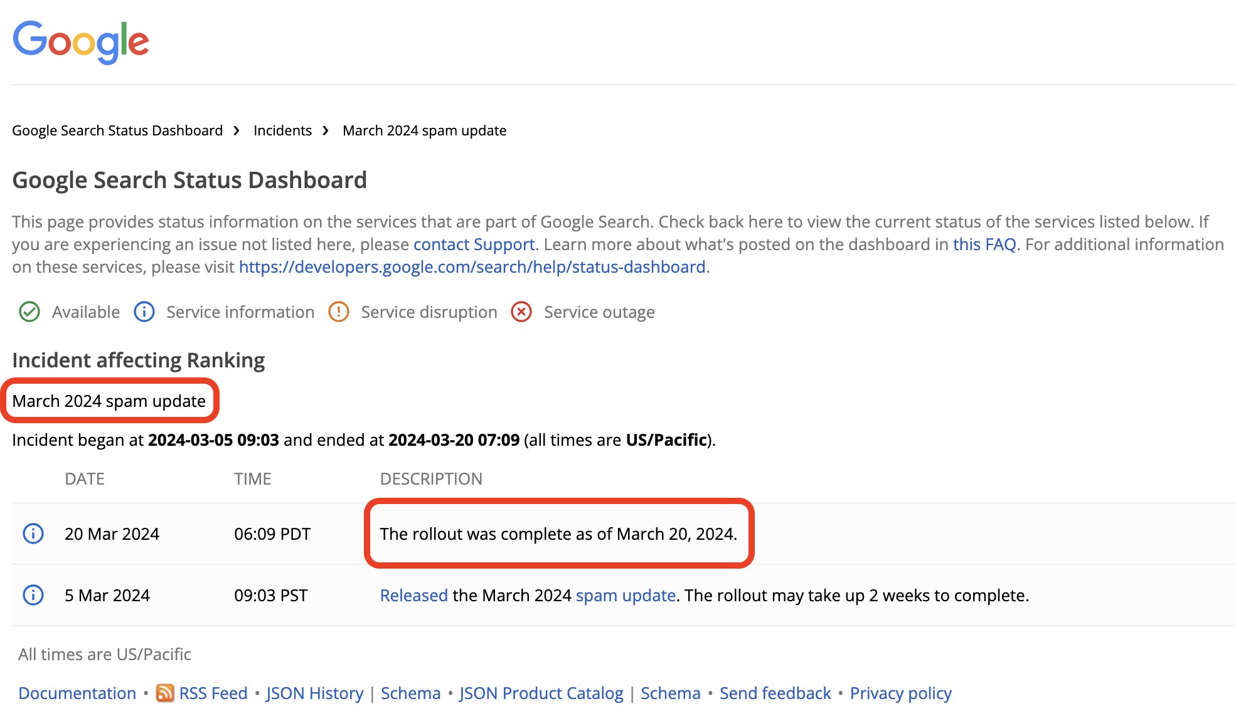Open the spam update link
Screen dimensions: 1236x726
point(625,595)
